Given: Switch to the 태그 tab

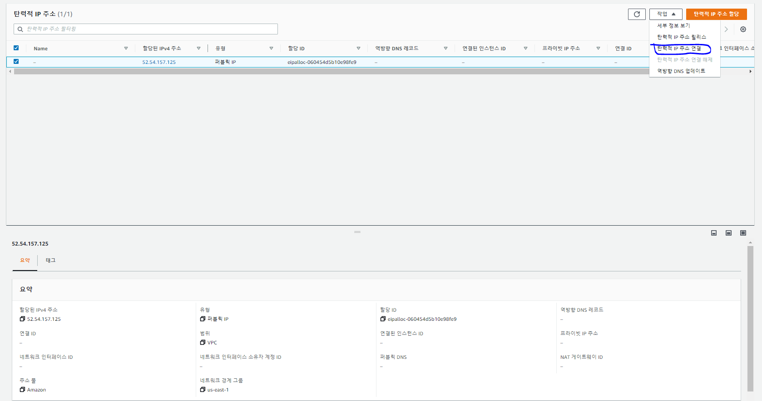Looking at the screenshot, I should pos(50,261).
